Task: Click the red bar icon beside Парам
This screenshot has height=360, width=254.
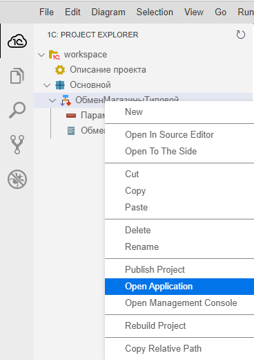Action: [71, 116]
